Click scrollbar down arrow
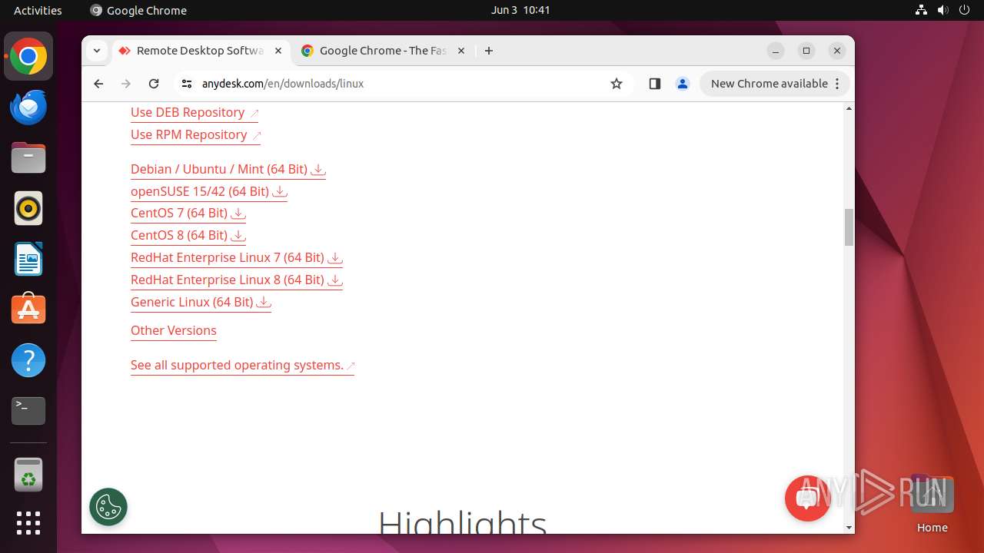 849,528
